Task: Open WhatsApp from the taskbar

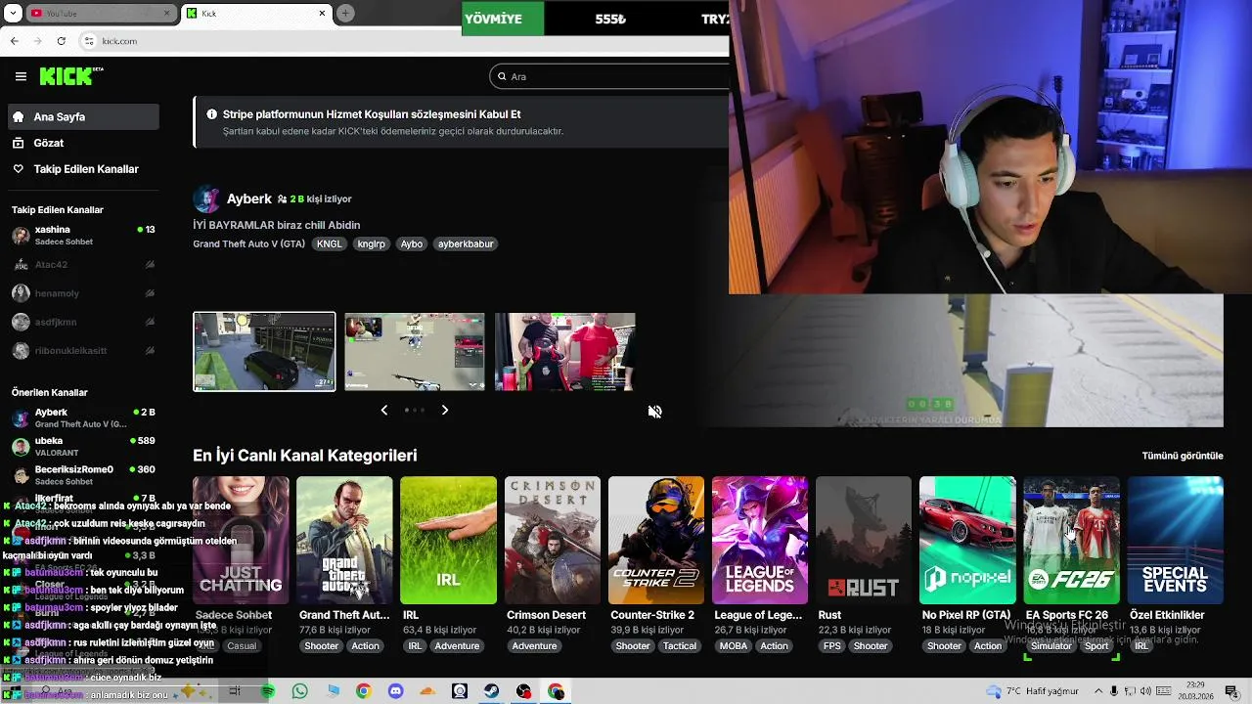Action: [299, 691]
